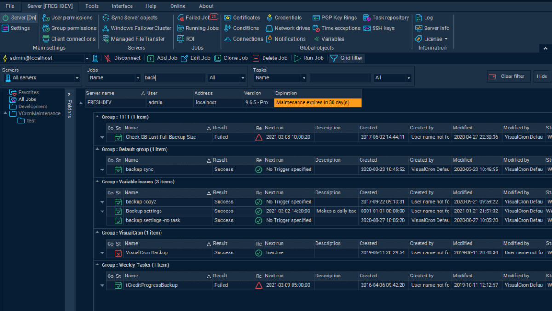The image size is (552, 311).
Task: Collapse the ribbon panel
Action: (545, 48)
